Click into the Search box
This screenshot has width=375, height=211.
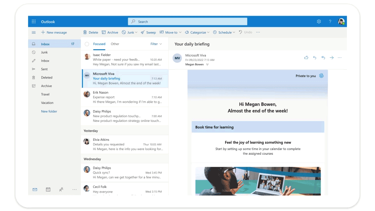tap(187, 21)
